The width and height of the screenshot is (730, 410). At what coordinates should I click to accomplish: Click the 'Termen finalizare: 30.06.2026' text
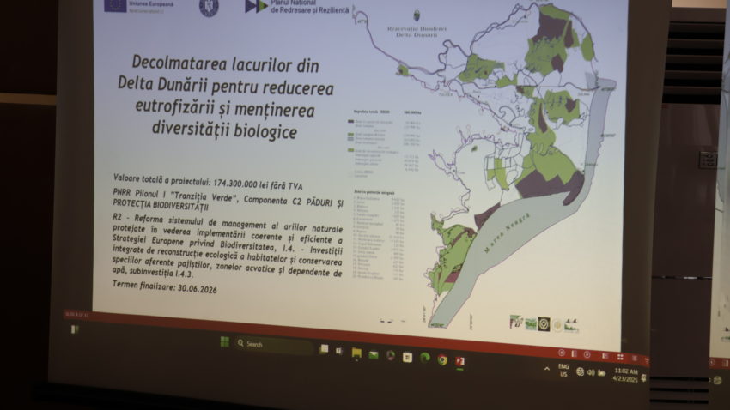click(164, 286)
